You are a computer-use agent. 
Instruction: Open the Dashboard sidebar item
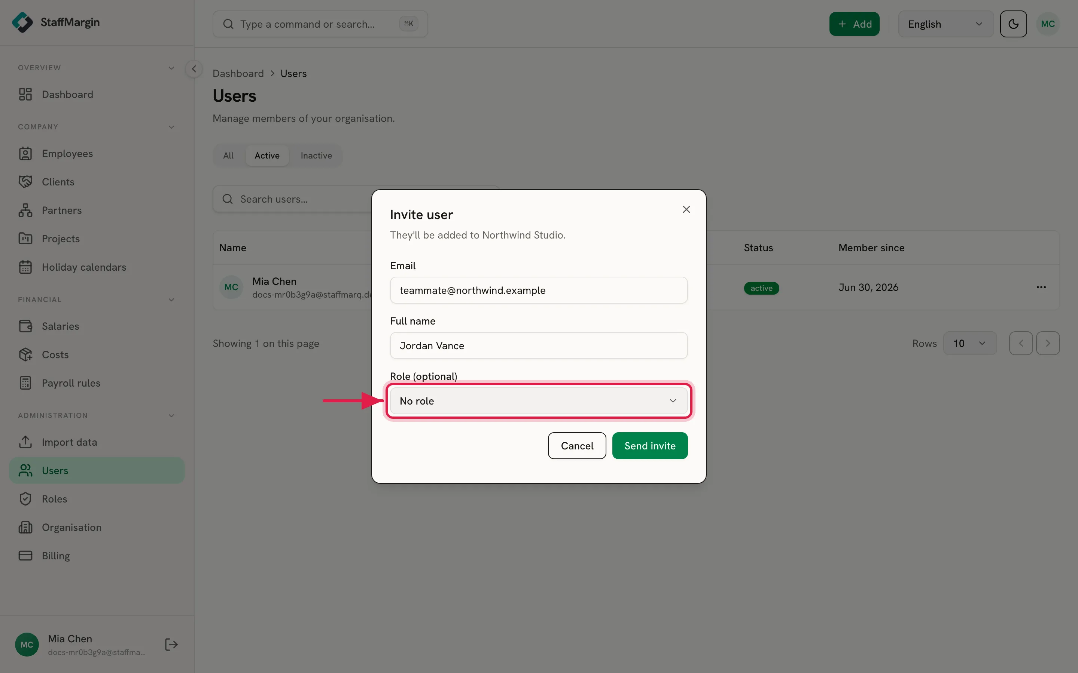[x=97, y=94]
